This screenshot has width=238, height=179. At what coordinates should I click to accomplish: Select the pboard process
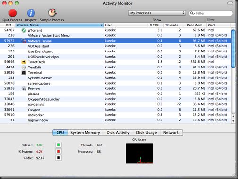116,94
